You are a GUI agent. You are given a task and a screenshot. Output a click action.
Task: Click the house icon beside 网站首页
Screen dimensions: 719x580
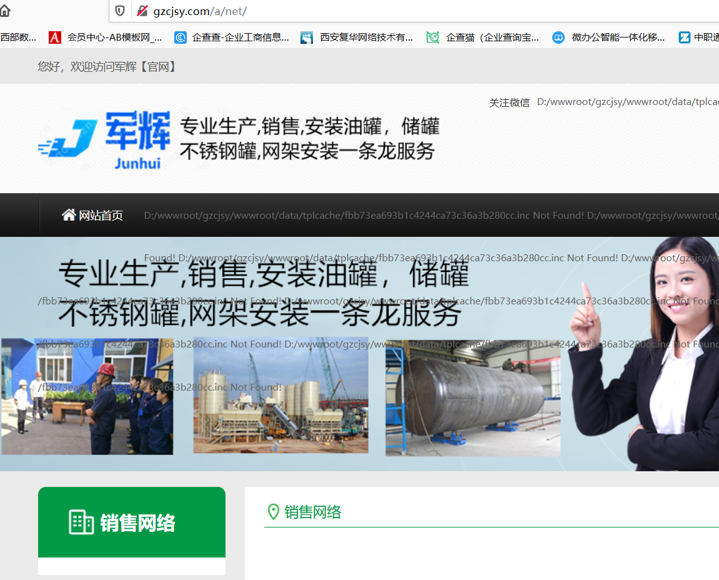click(x=69, y=215)
